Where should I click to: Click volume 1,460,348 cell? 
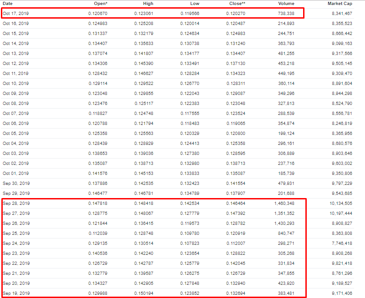tap(284, 204)
